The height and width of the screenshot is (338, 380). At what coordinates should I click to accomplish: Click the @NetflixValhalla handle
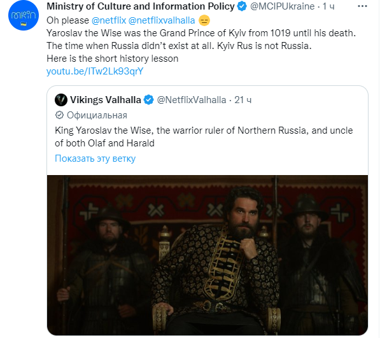click(192, 100)
